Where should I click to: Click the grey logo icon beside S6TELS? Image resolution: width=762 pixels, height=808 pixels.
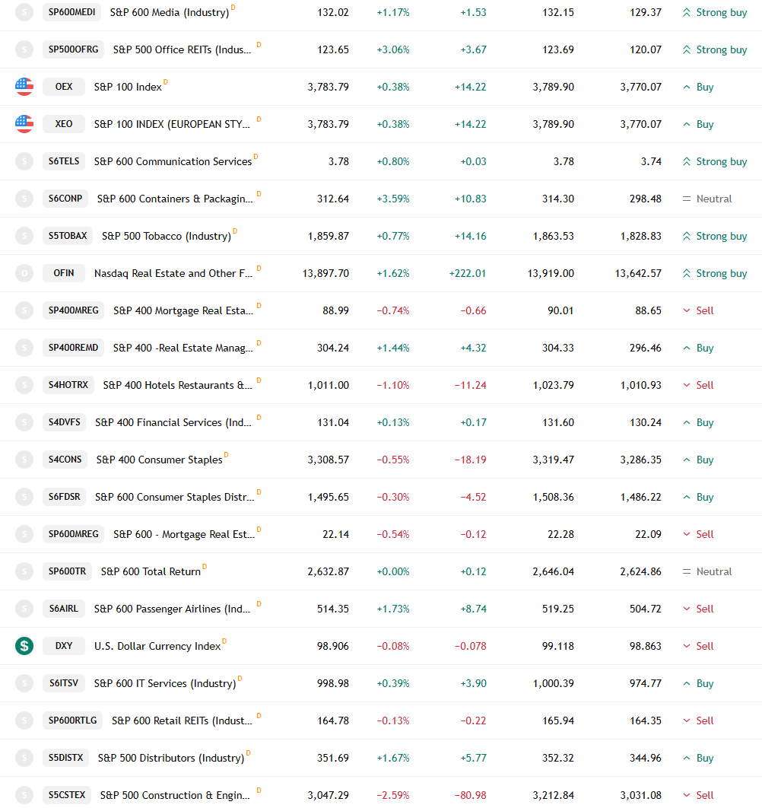click(x=24, y=161)
